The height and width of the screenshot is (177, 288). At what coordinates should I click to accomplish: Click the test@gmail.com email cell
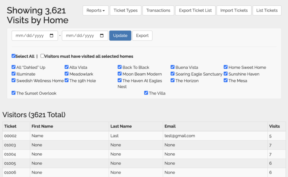(180, 136)
